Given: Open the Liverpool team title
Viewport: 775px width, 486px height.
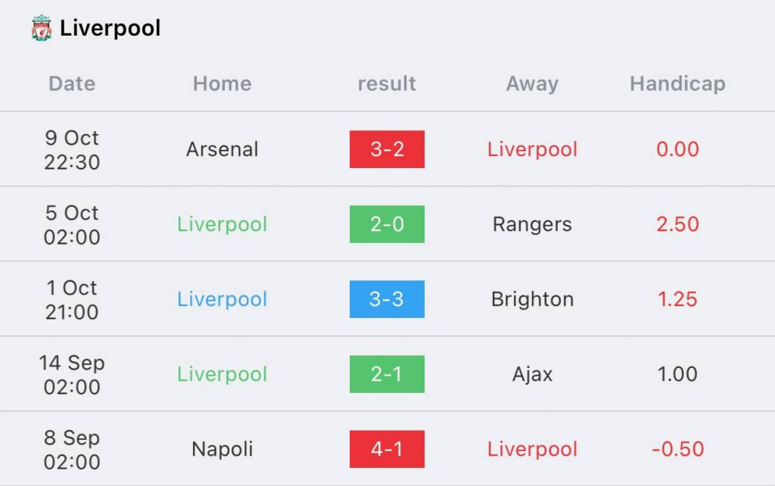Looking at the screenshot, I should (110, 28).
